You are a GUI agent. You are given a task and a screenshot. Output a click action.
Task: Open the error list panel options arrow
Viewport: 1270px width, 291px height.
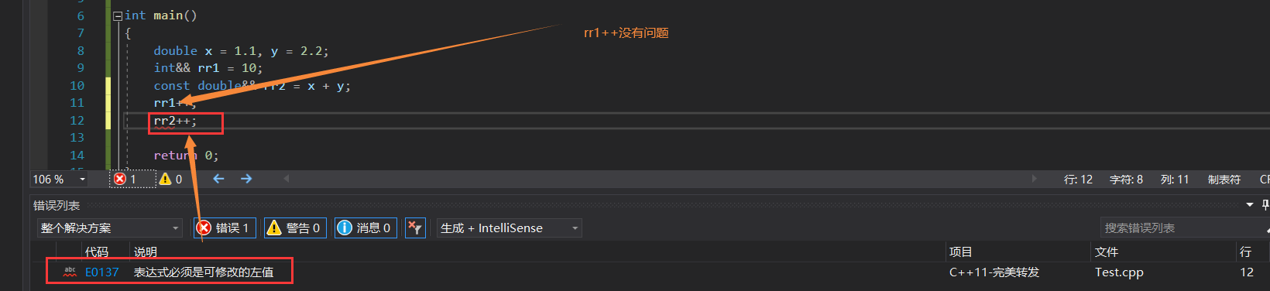click(1249, 205)
